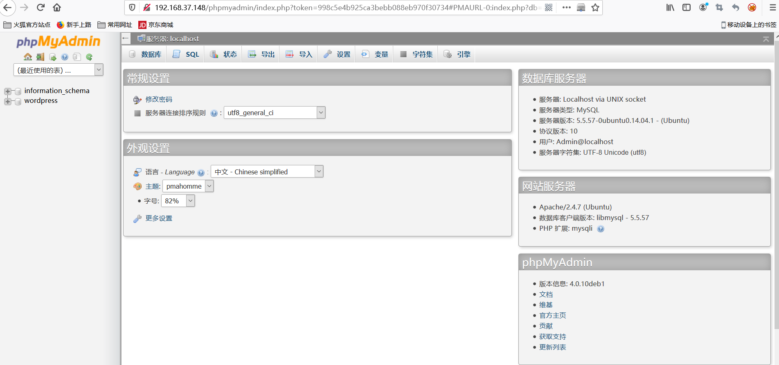Click the get support (获取支持) link
The width and height of the screenshot is (779, 365).
[553, 337]
